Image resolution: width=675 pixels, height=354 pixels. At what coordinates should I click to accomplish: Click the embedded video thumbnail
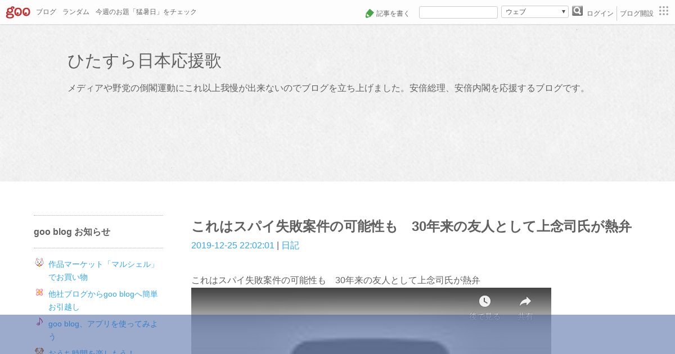(x=371, y=321)
